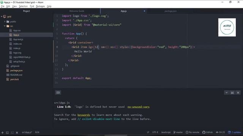Open index.css from the tree
This screenshot has height=136, width=243.
coord(17,44)
